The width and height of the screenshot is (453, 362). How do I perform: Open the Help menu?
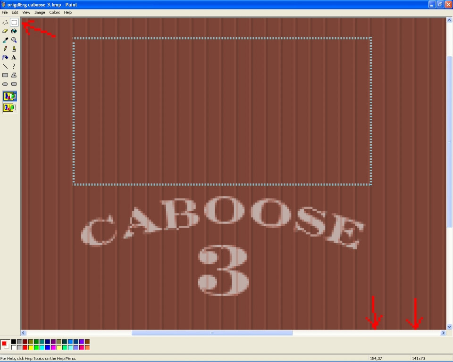68,12
